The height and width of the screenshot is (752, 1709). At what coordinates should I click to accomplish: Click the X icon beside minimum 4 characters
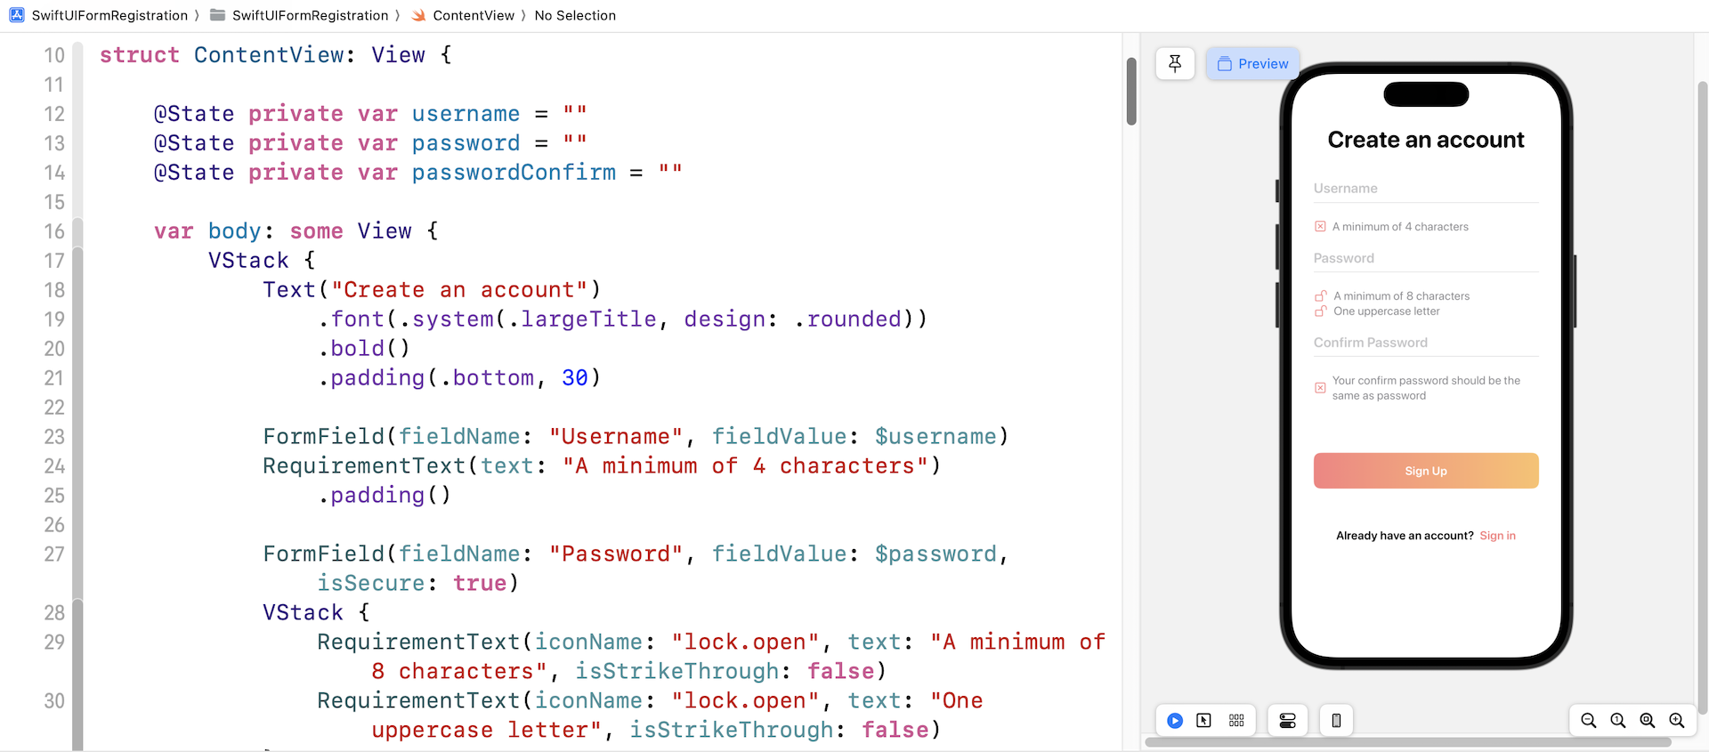point(1320,227)
